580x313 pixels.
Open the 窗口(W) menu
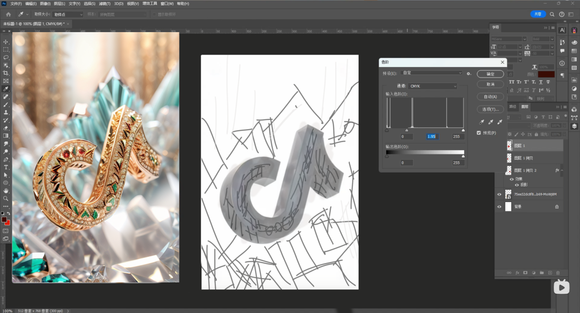pyautogui.click(x=167, y=4)
